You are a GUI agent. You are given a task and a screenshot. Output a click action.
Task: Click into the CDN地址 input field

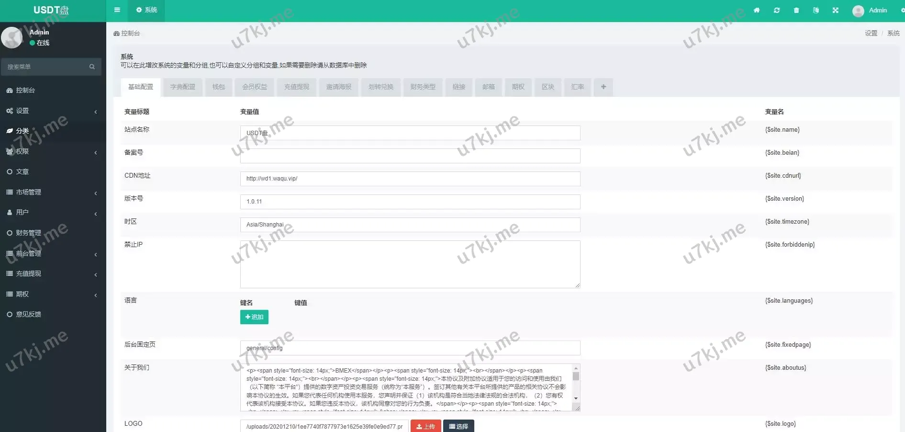click(410, 179)
